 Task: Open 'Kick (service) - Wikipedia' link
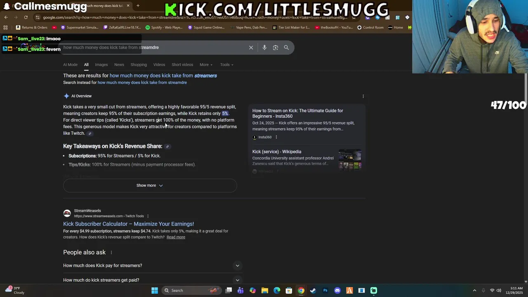click(x=277, y=152)
